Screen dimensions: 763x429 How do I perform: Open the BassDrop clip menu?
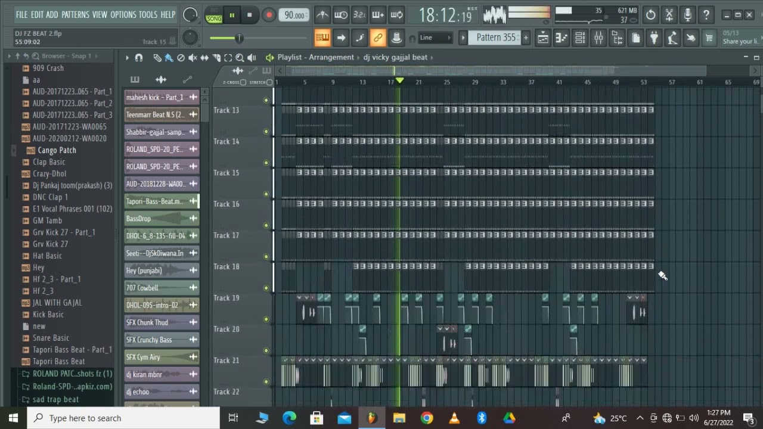(193, 219)
